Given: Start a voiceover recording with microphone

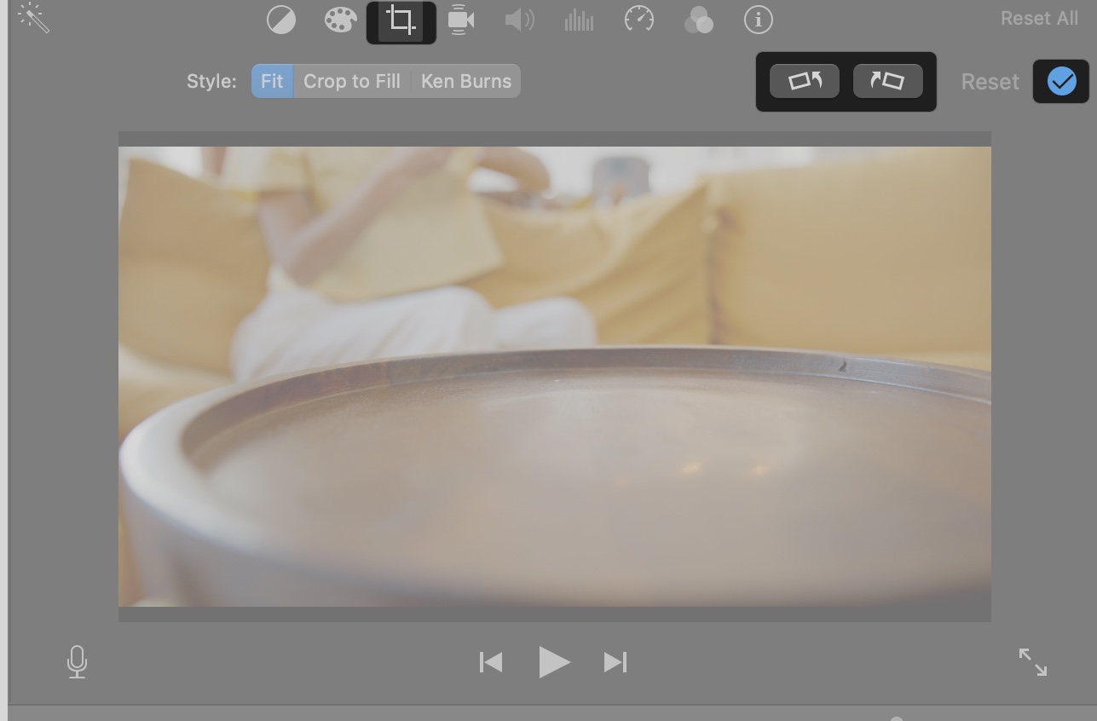Looking at the screenshot, I should (77, 661).
